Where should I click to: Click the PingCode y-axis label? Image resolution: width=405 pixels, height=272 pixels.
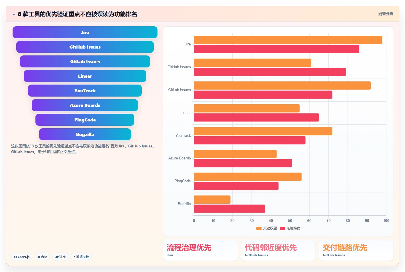point(183,181)
